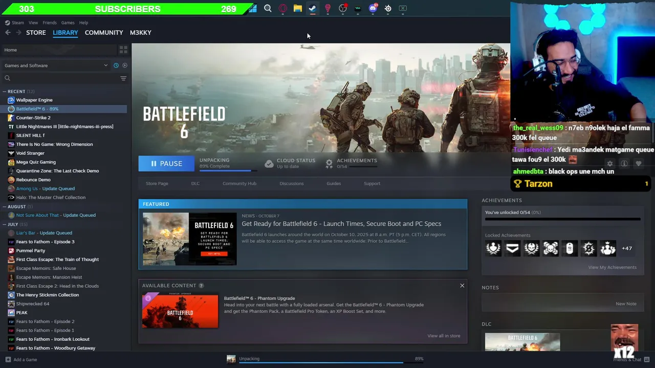Open the library Home button
This screenshot has height=368, width=655.
[x=59, y=50]
